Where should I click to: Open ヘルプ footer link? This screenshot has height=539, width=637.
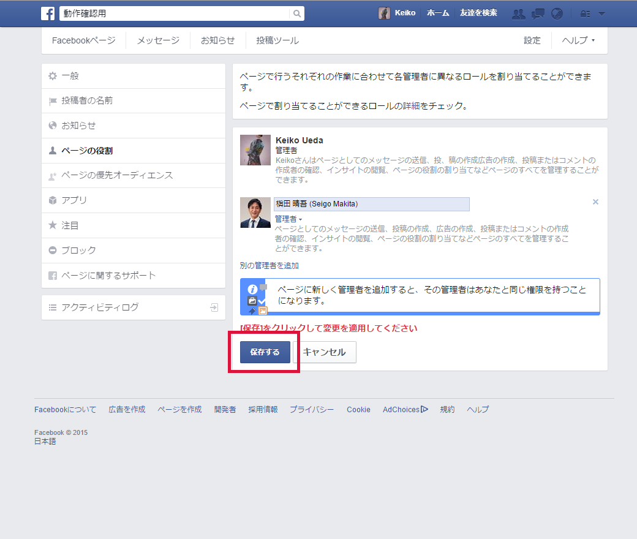(x=478, y=409)
